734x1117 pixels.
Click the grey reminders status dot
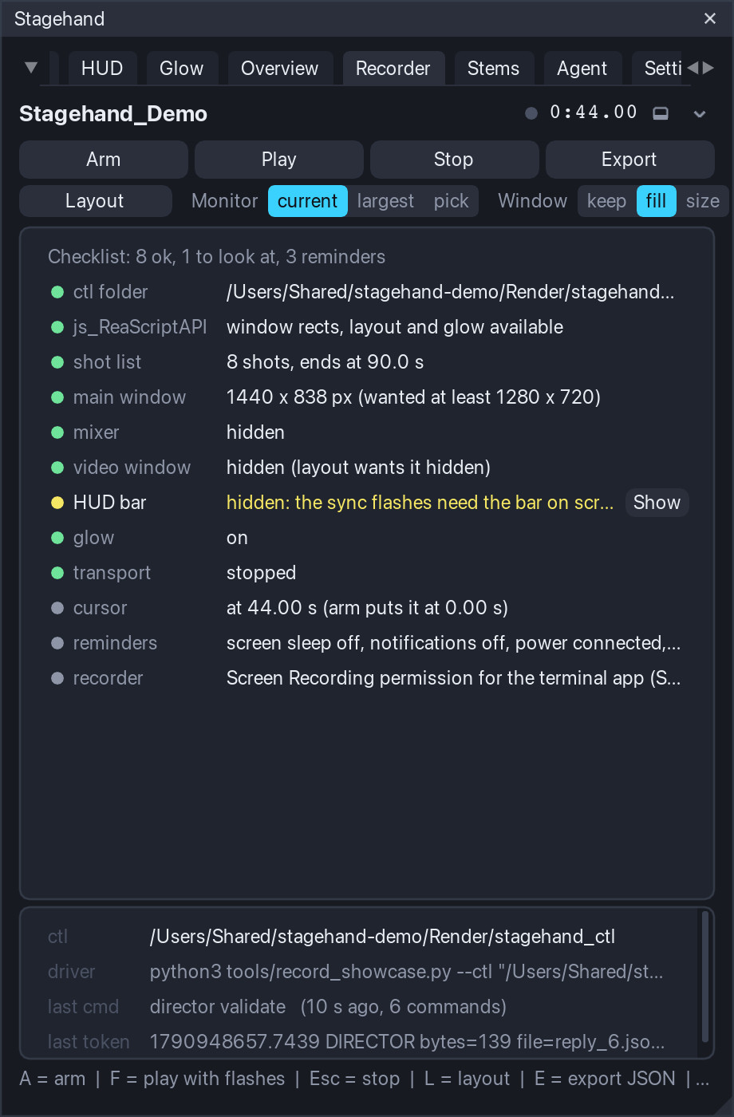tap(57, 643)
